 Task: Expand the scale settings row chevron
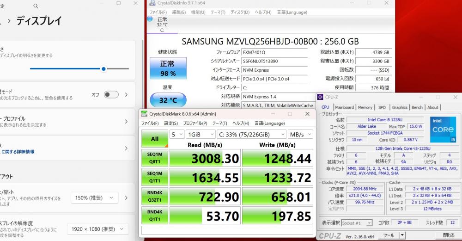coord(126,198)
